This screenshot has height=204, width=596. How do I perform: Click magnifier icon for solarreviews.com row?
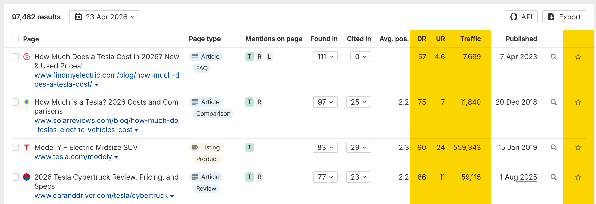[x=553, y=102]
